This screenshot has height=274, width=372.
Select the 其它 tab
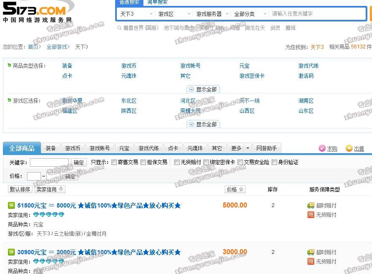coord(217,148)
